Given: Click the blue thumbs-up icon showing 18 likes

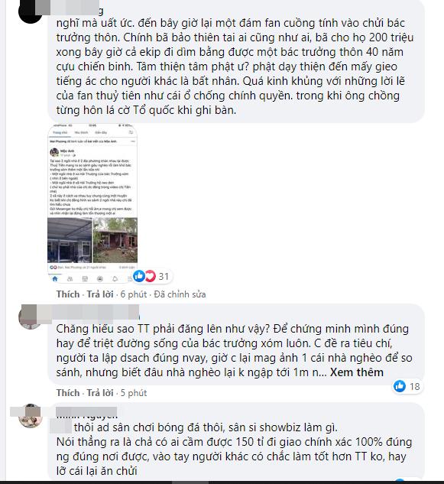Looking at the screenshot, I should [400, 386].
